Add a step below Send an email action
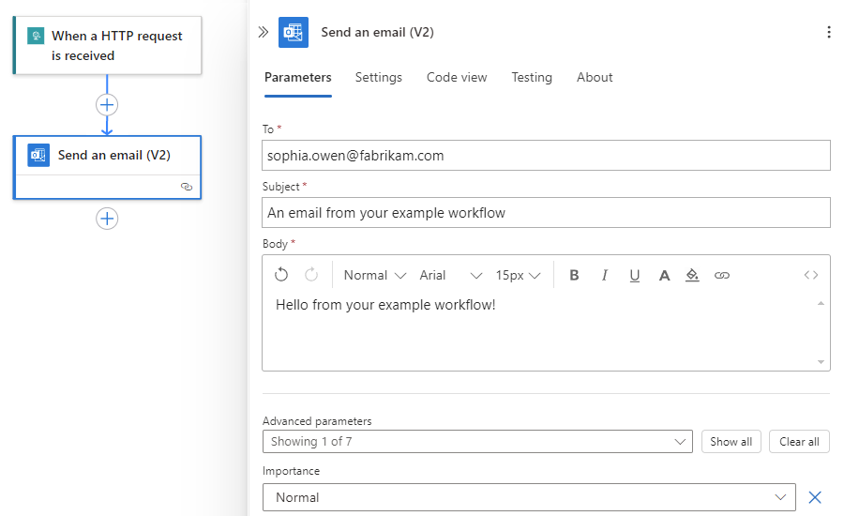 tap(107, 219)
